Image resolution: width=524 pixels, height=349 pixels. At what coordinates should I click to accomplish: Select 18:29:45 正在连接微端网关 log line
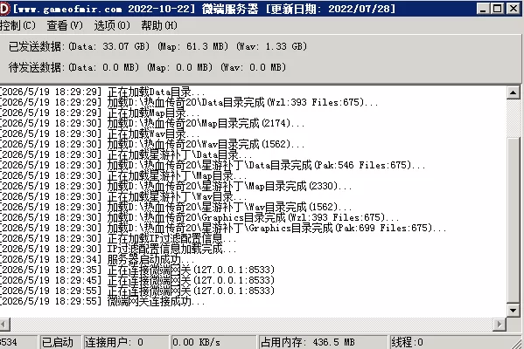tap(137, 281)
